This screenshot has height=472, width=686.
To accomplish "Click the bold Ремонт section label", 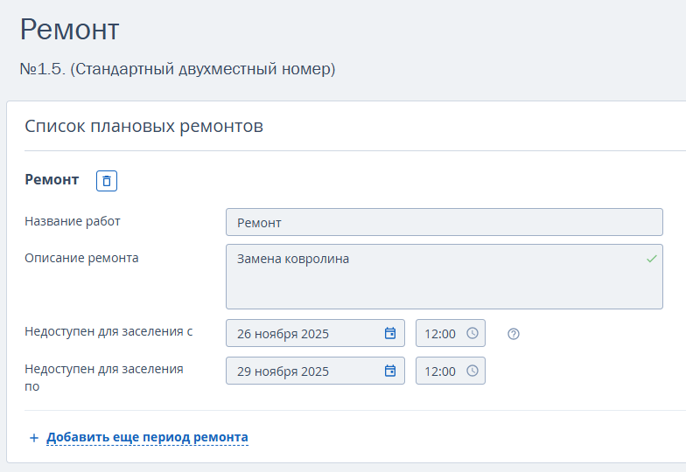I will [x=52, y=179].
